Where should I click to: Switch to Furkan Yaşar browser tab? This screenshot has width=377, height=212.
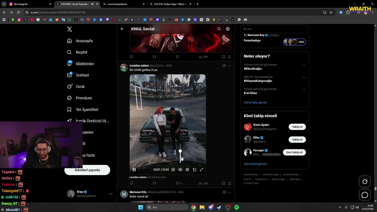(171, 4)
